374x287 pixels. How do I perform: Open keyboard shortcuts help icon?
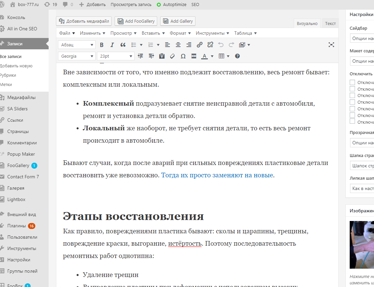(237, 56)
